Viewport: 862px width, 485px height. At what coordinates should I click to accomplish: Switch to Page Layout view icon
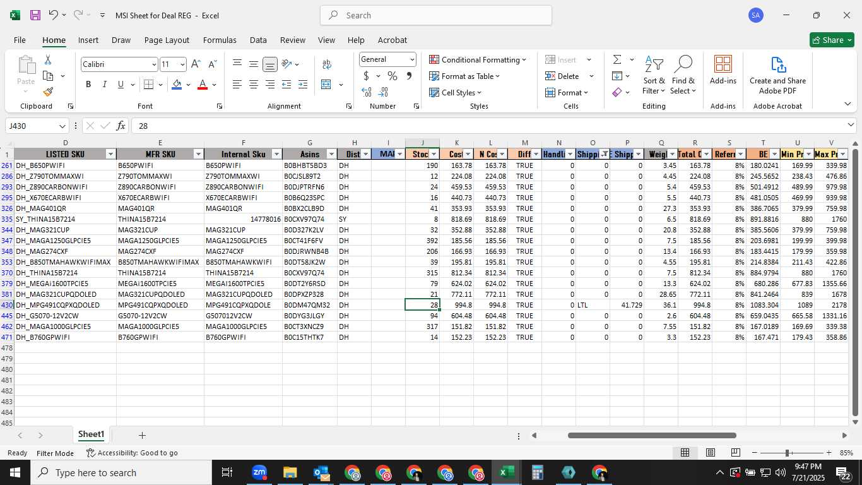point(711,453)
